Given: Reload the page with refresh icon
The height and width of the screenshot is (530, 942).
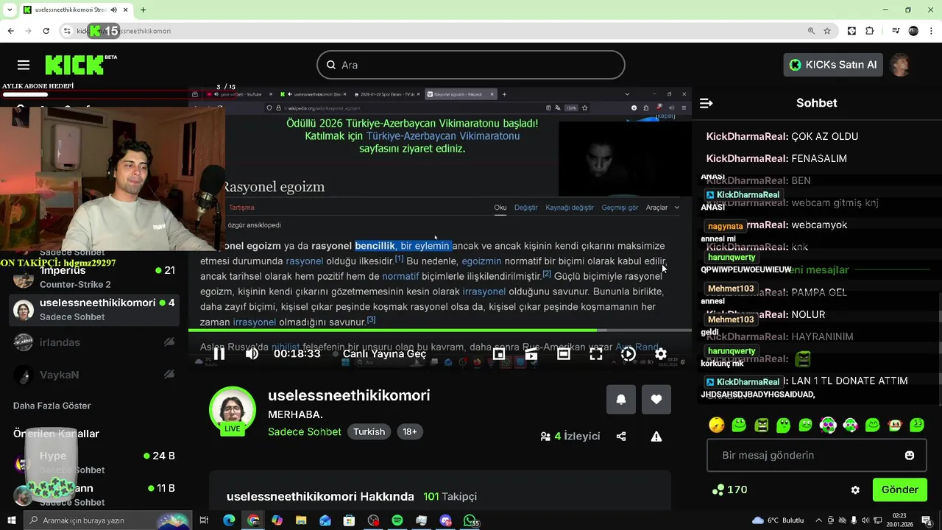Looking at the screenshot, I should pyautogui.click(x=46, y=31).
